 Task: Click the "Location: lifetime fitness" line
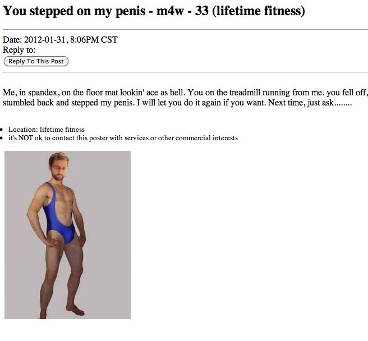pos(47,130)
